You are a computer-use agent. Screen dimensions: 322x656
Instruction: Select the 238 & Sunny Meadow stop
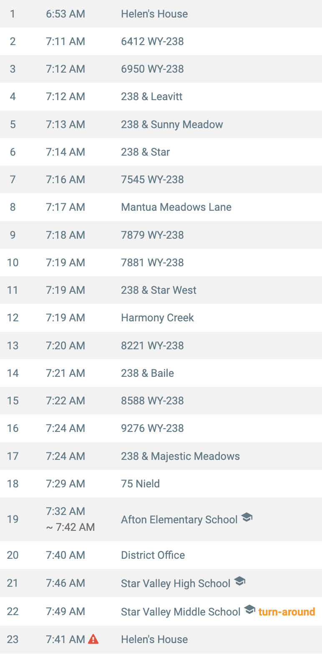pos(161,124)
